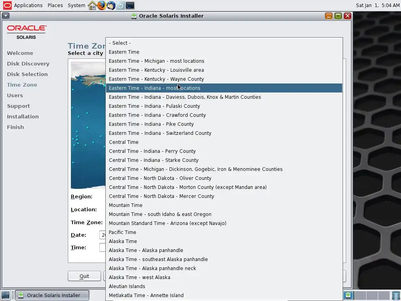The height and width of the screenshot is (301, 401).
Task: Launch Thunderbird mail from the top panel
Action: click(111, 5)
